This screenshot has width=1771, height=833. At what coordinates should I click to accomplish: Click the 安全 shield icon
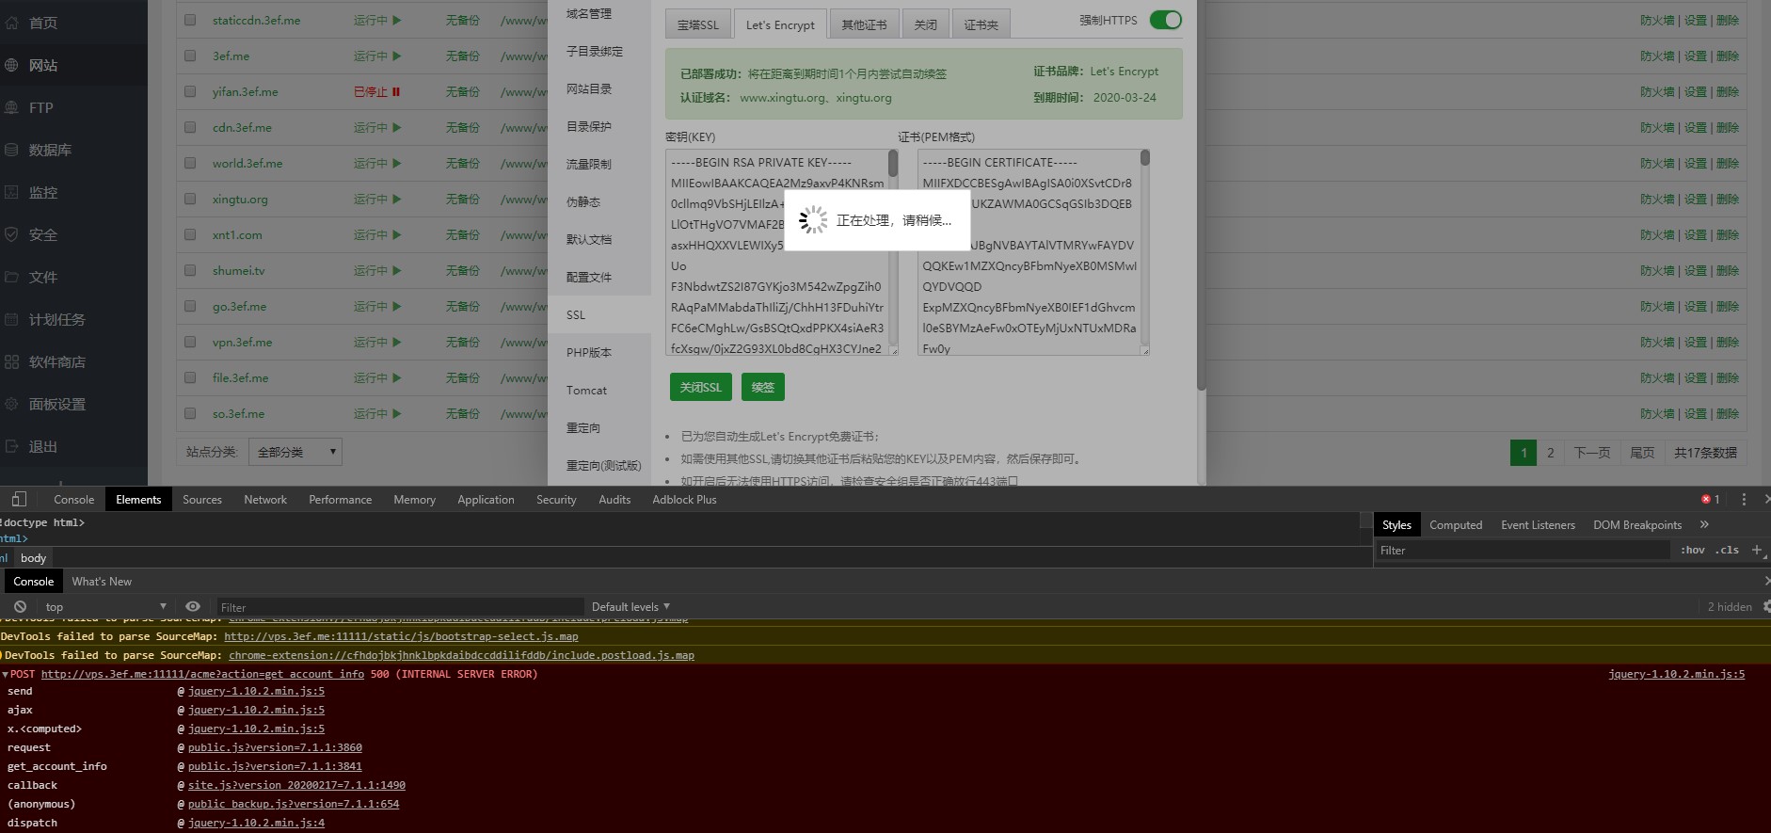coord(12,234)
